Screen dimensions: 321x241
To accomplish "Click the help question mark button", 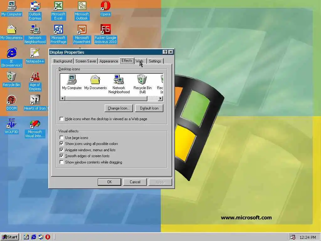I will (165, 52).
